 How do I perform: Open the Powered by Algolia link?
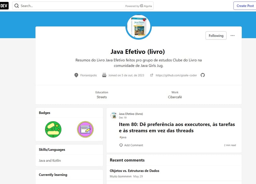(138, 6)
